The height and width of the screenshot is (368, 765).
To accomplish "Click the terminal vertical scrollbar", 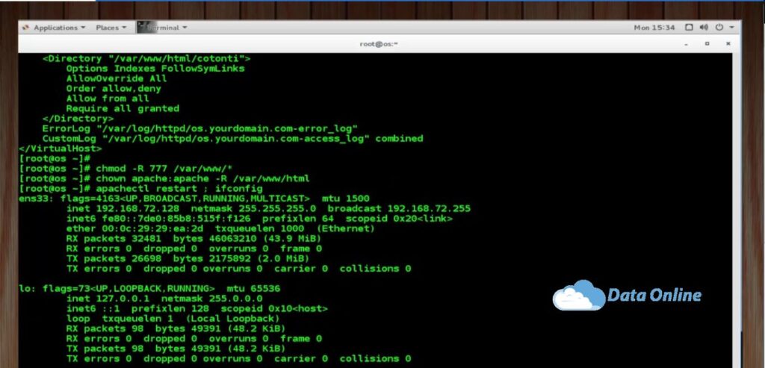I will click(737, 210).
